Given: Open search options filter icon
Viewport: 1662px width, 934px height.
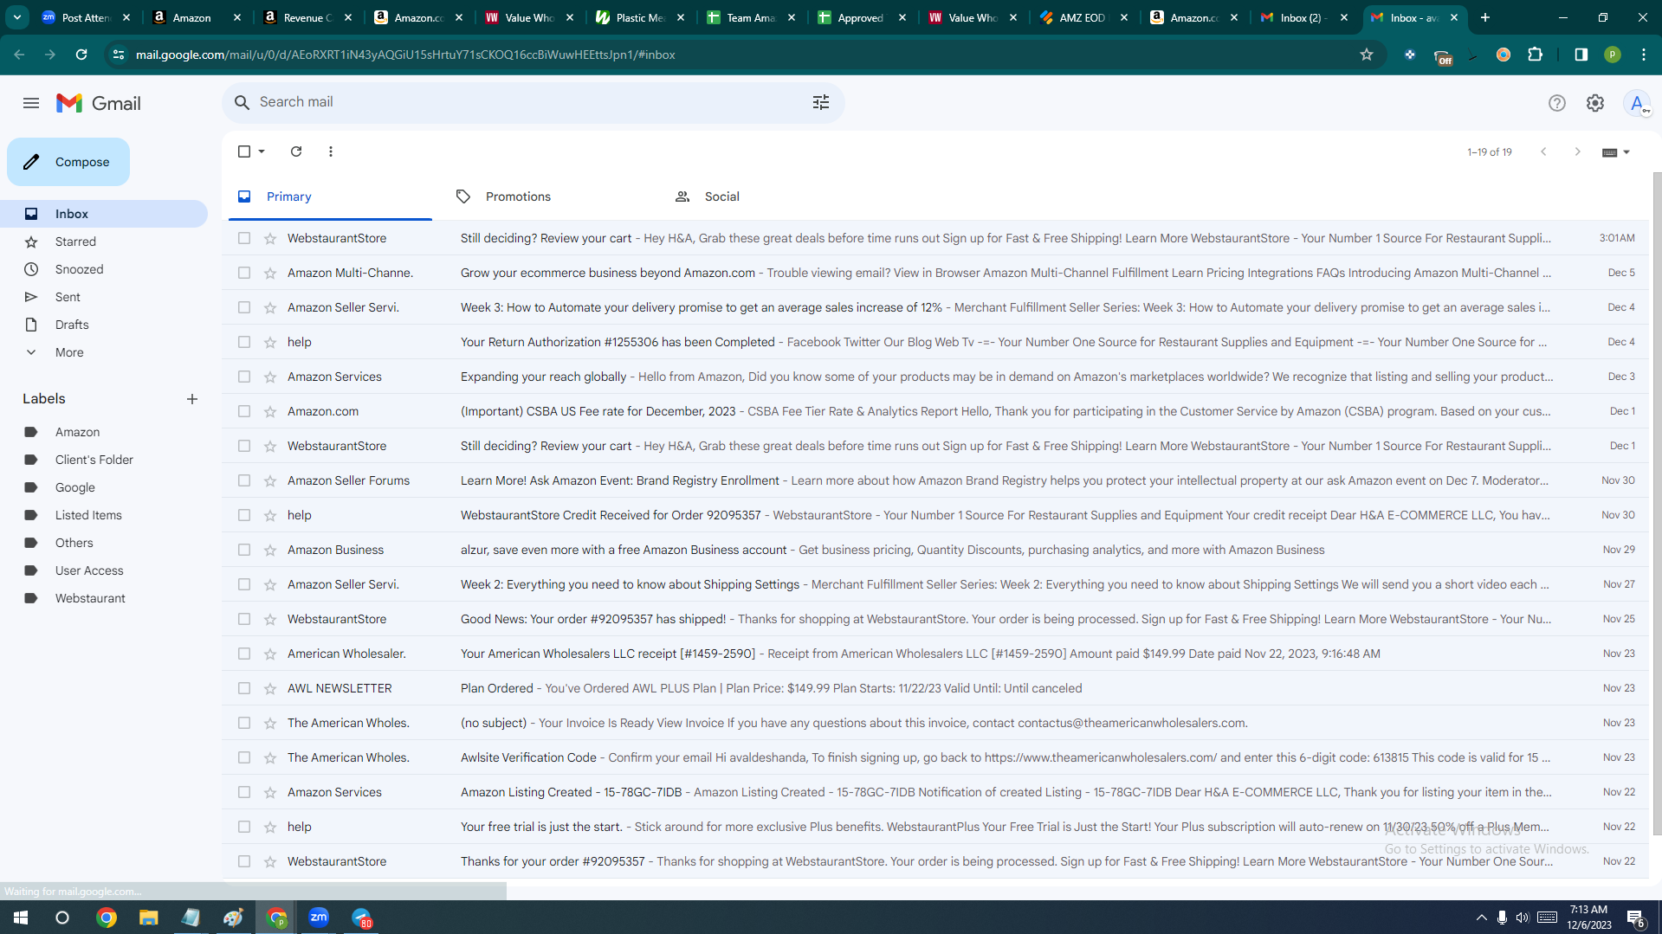Looking at the screenshot, I should click(x=821, y=102).
